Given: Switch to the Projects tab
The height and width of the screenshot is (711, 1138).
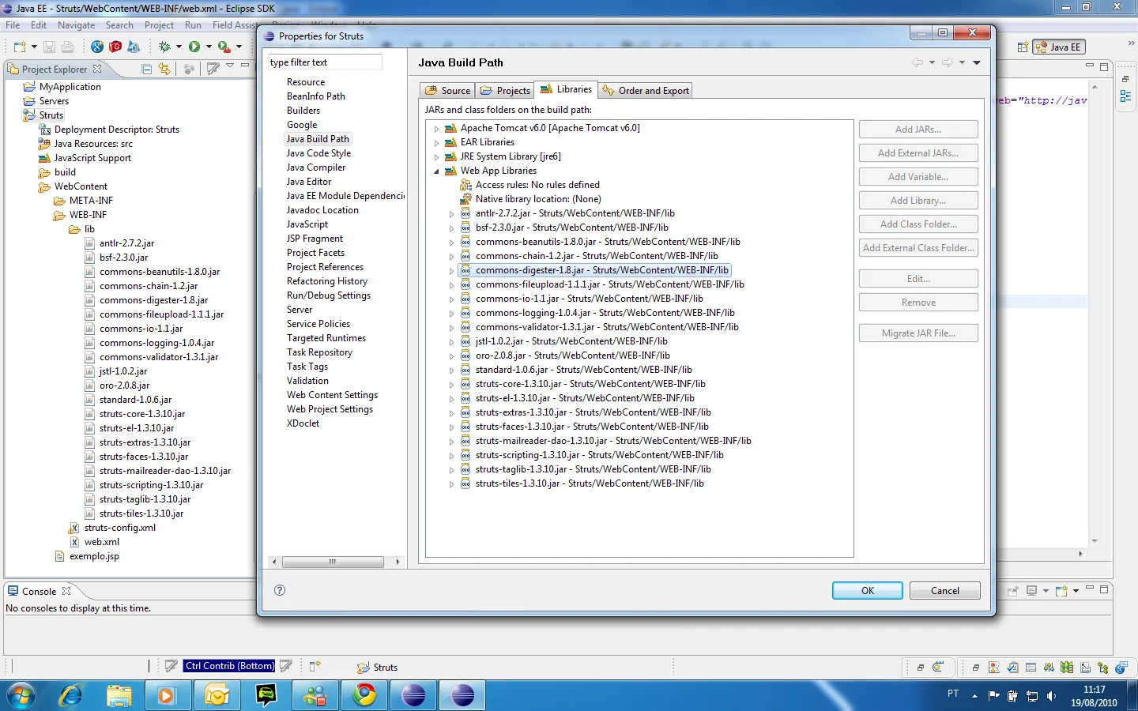Looking at the screenshot, I should [505, 91].
